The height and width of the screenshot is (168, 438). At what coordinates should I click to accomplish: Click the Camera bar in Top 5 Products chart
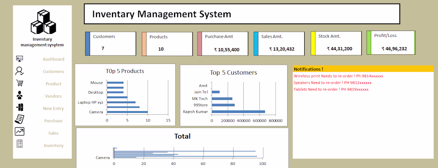coord(127,112)
